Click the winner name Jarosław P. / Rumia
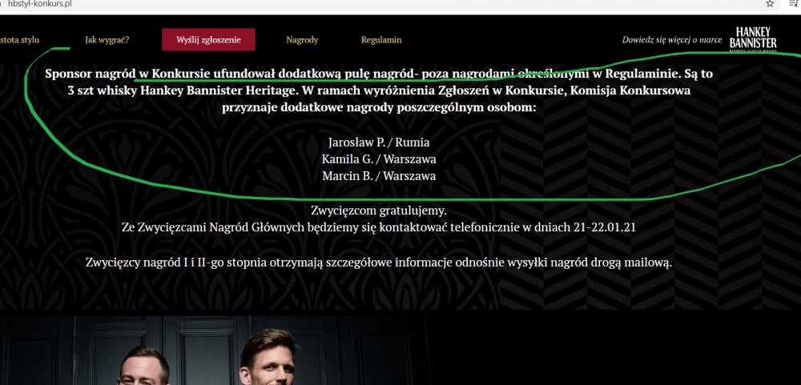This screenshot has width=801, height=385. 379,142
